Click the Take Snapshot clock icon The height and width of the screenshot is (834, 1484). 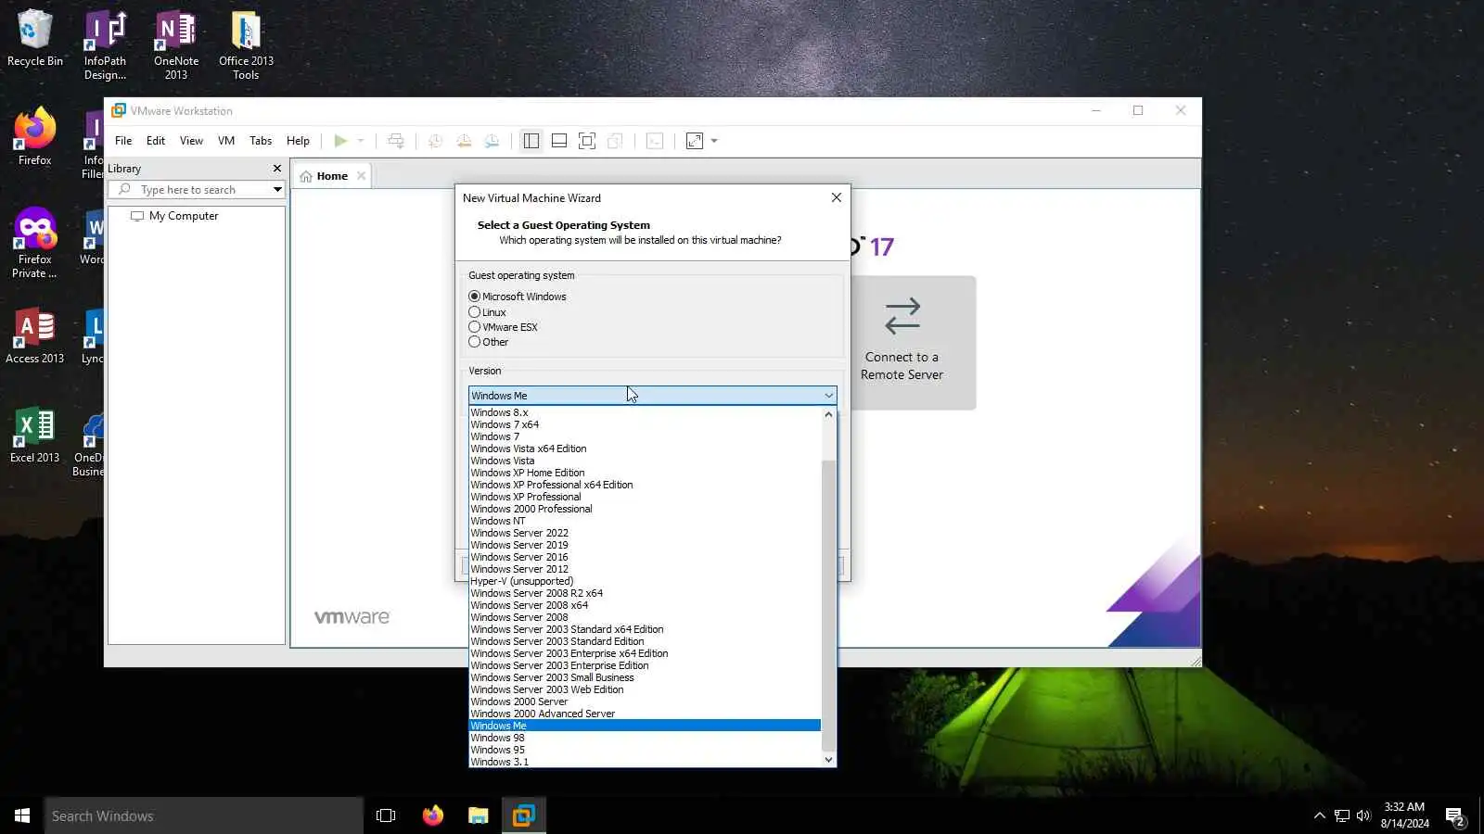pyautogui.click(x=435, y=141)
